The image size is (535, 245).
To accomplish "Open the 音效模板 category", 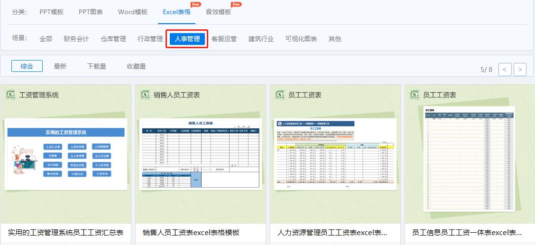I will pos(218,12).
